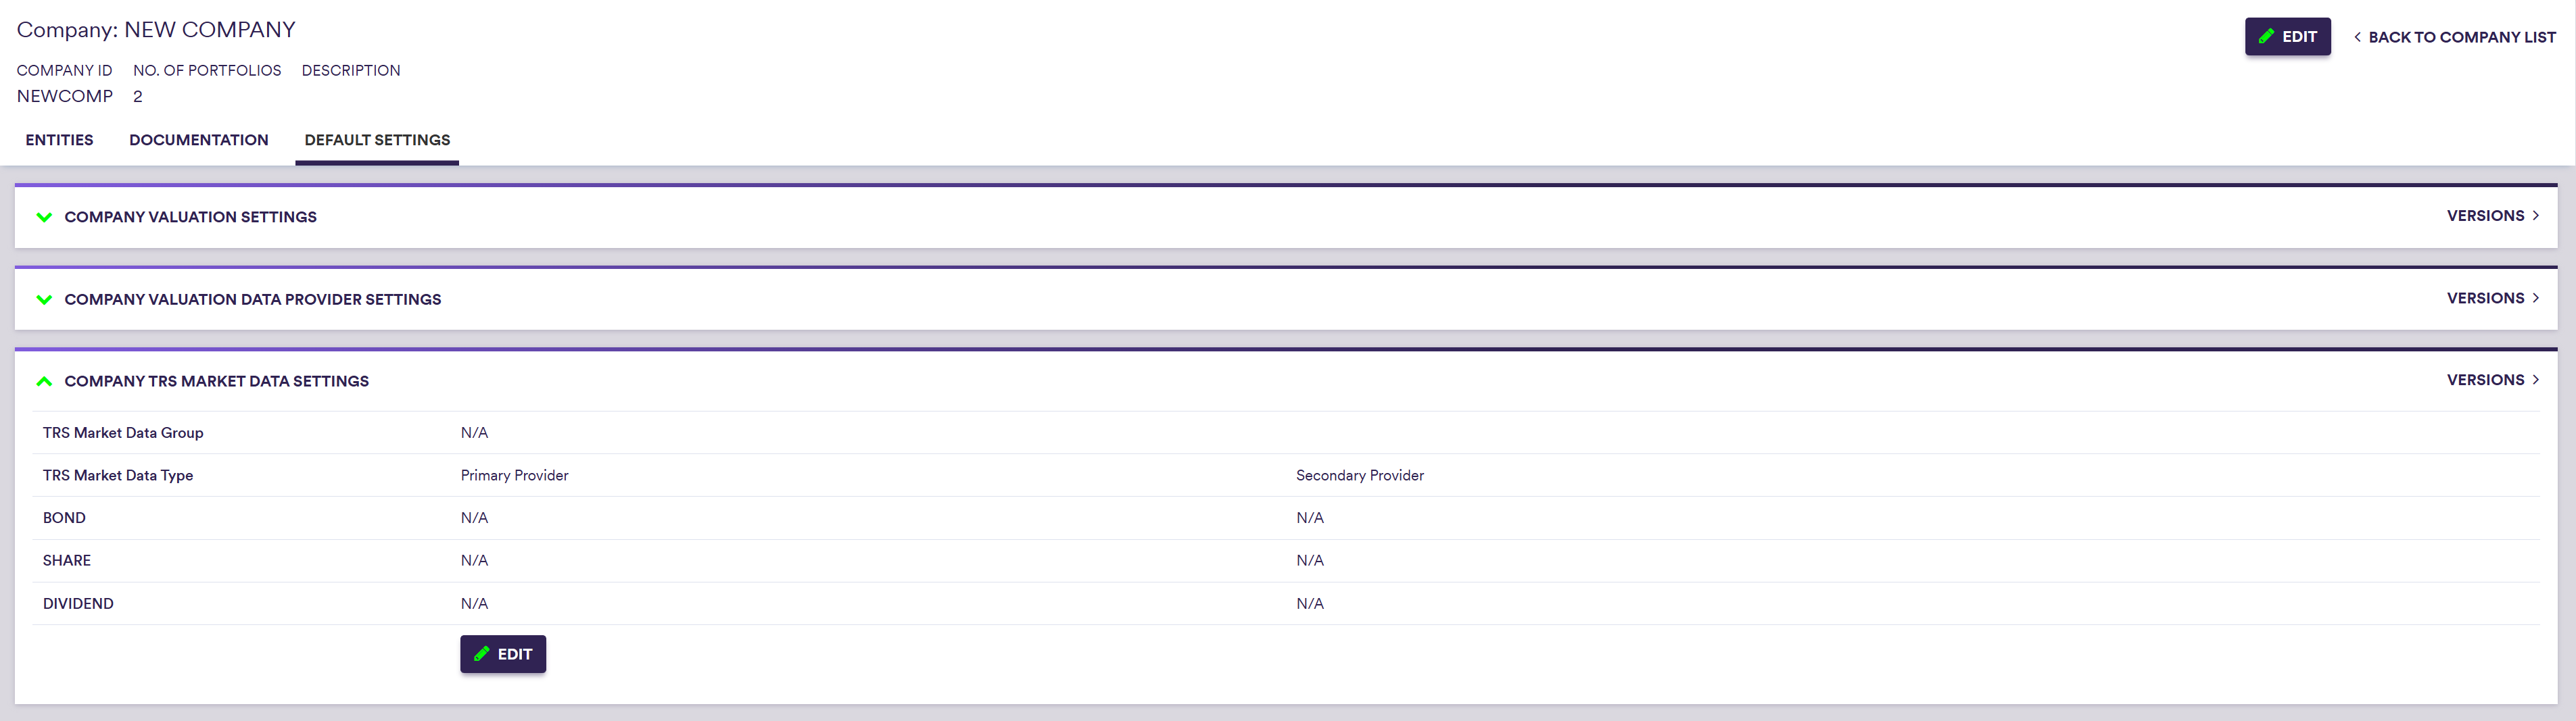Screen dimensions: 2576x721
Task: Select the Default Settings tab
Action: click(x=377, y=140)
